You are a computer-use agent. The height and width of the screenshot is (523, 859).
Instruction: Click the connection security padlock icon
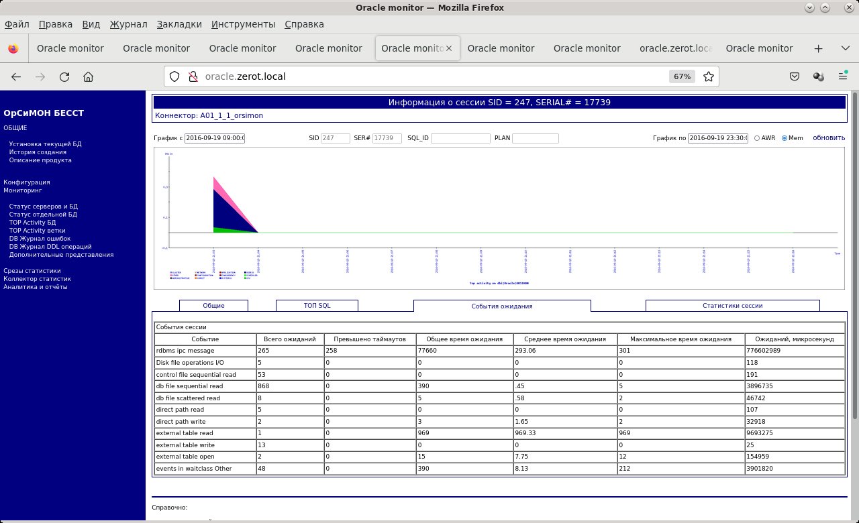pyautogui.click(x=193, y=76)
